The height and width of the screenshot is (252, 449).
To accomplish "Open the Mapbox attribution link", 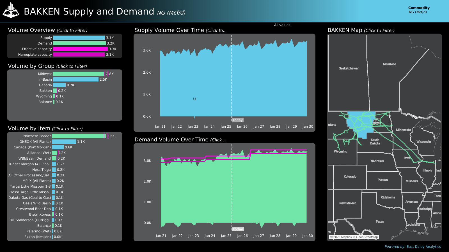I will (341, 237).
